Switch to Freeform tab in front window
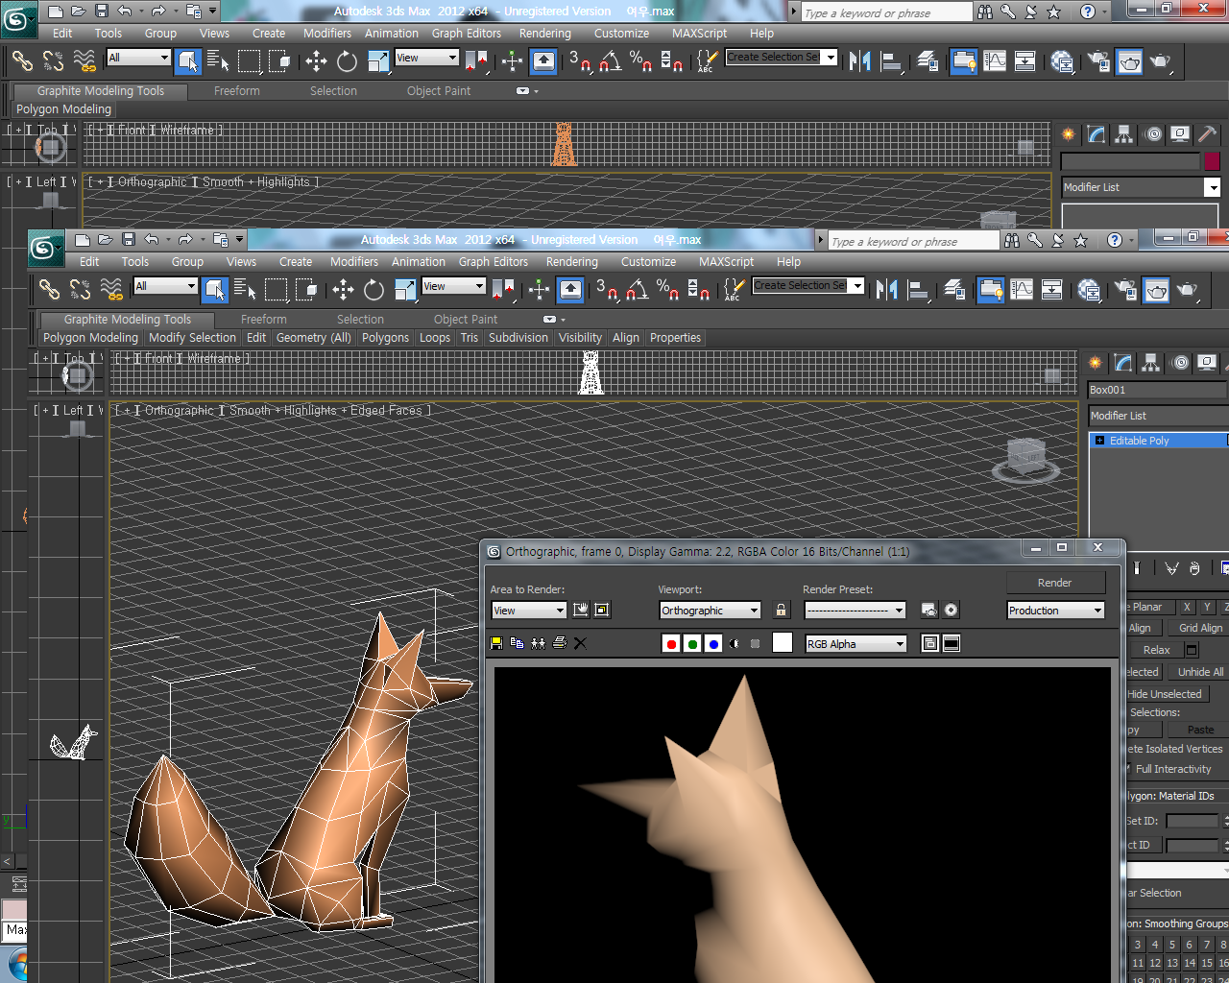The image size is (1229, 983). coord(264,320)
